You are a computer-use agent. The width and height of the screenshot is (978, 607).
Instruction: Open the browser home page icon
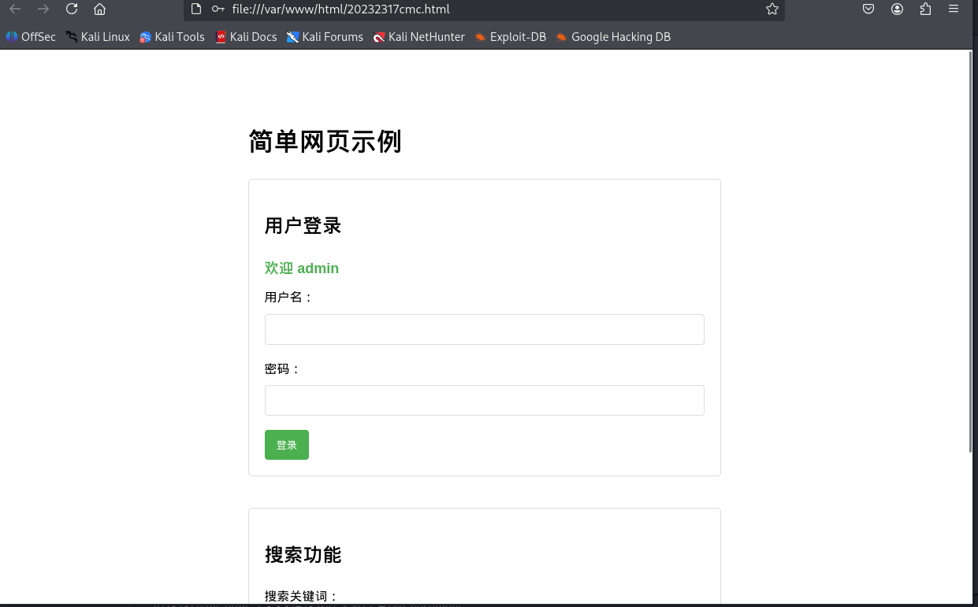pos(99,9)
